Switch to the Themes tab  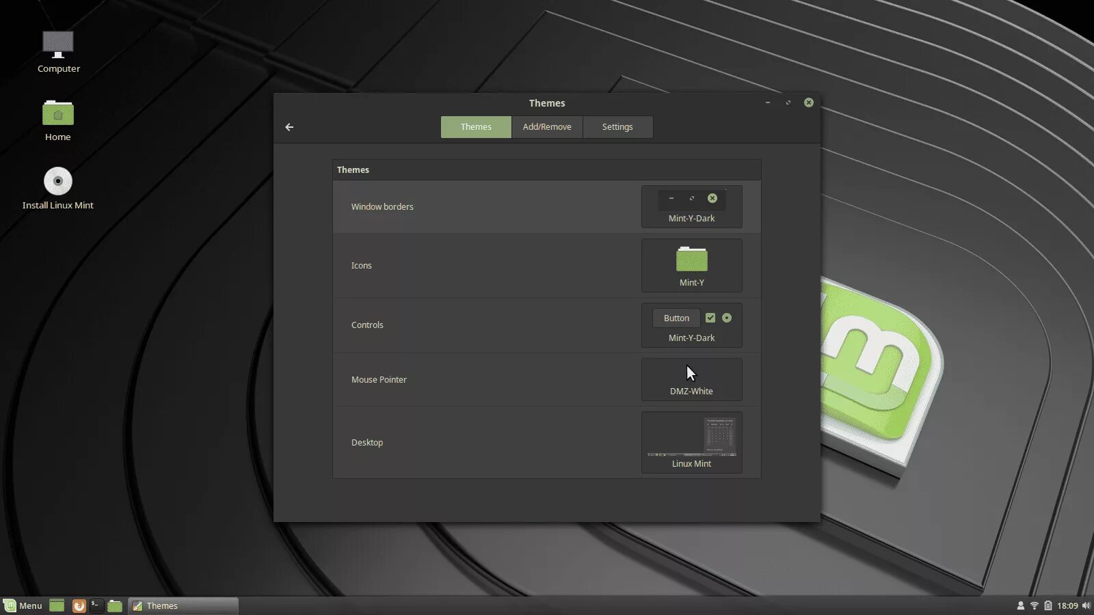(x=476, y=127)
